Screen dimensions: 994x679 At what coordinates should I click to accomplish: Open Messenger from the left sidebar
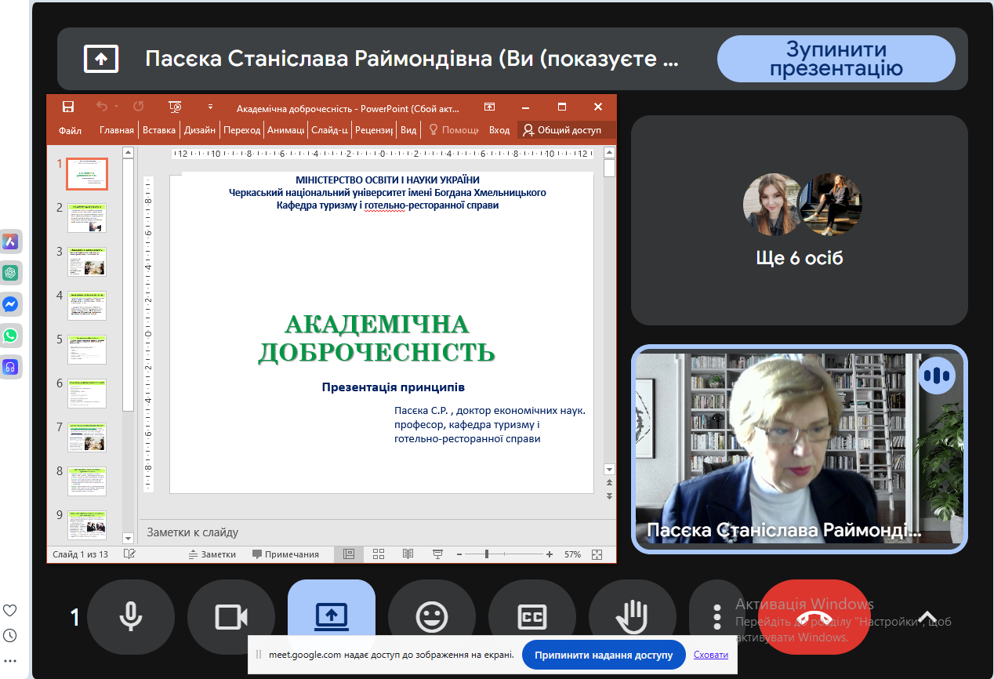[x=11, y=304]
